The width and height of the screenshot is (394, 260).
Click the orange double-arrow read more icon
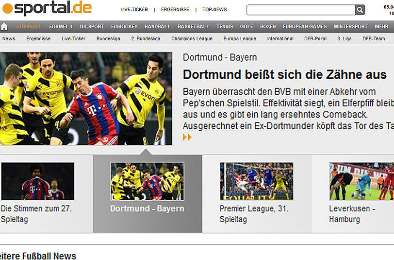point(187,138)
